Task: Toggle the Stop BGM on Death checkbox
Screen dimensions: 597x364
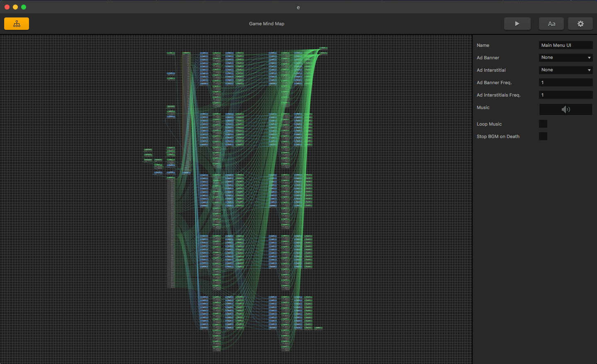Action: (x=543, y=136)
